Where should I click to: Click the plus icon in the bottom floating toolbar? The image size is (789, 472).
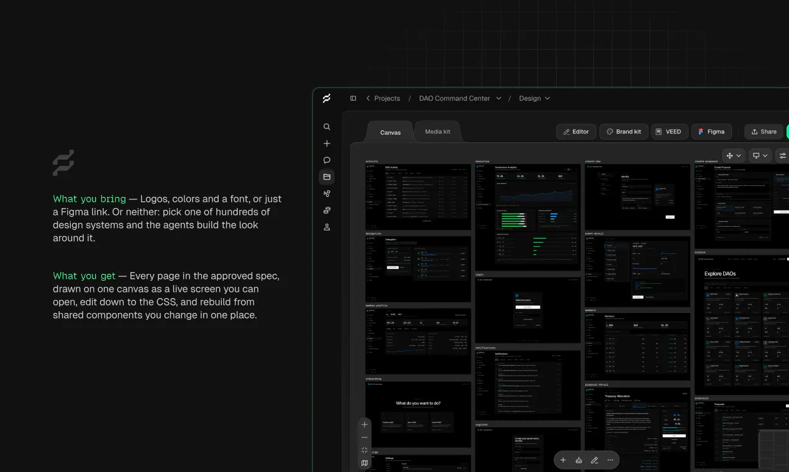click(x=563, y=460)
